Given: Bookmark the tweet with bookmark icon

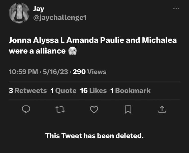Looking at the screenshot, I should [128, 109].
